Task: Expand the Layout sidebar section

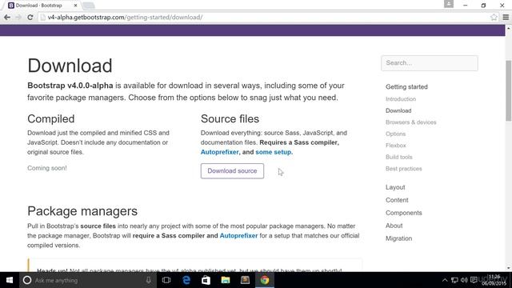Action: (x=395, y=187)
